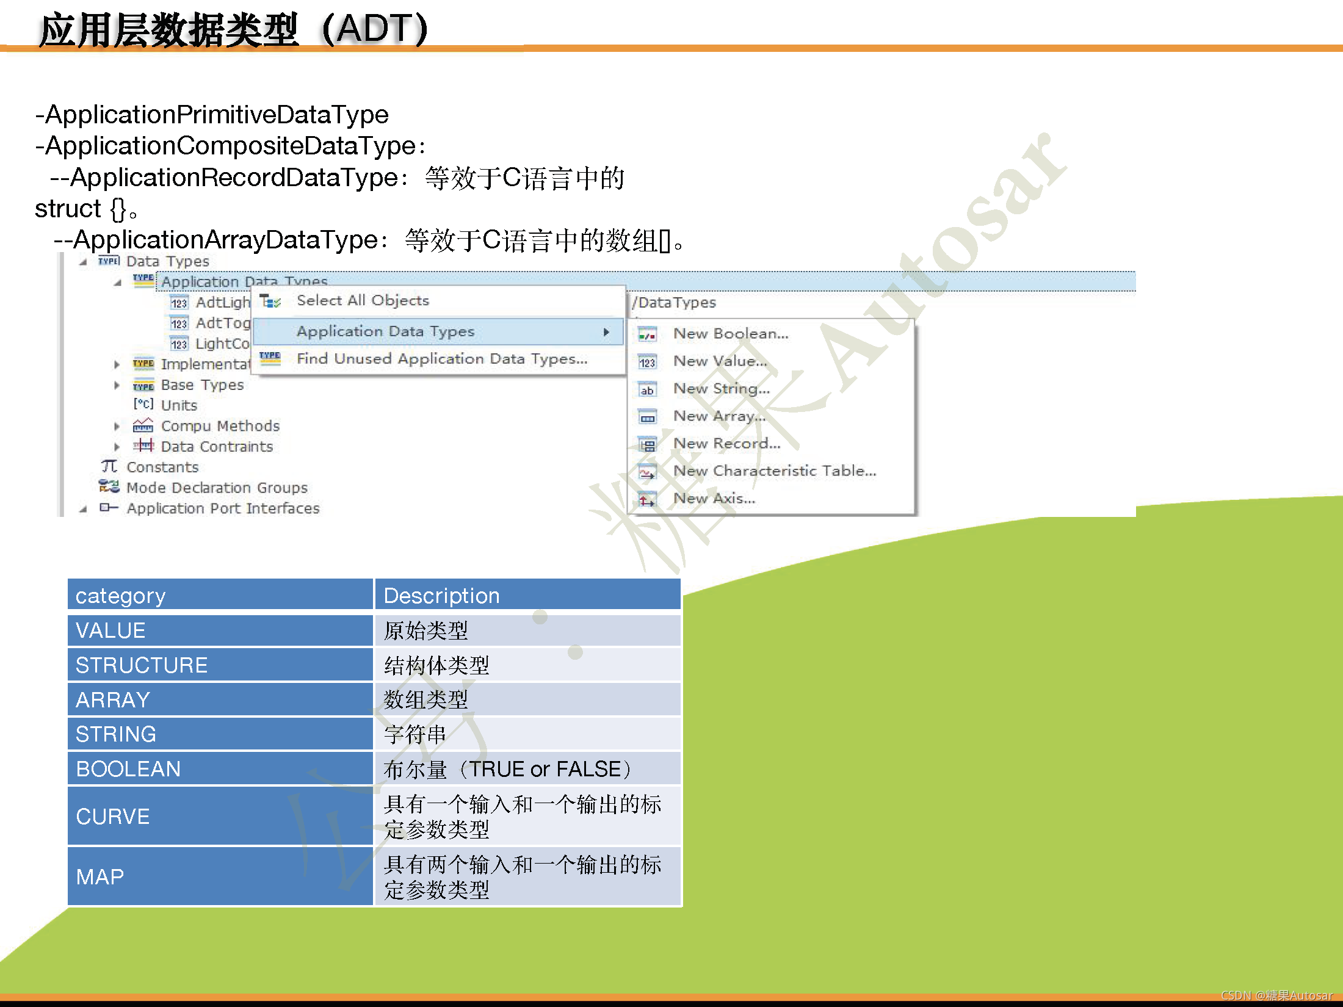Click the pi icon beside Constants
The width and height of the screenshot is (1343, 1007).
pos(109,467)
